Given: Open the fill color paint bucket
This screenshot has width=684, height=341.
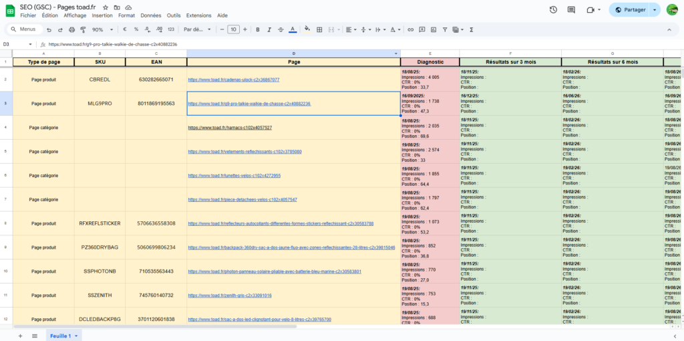Looking at the screenshot, I should click(307, 29).
